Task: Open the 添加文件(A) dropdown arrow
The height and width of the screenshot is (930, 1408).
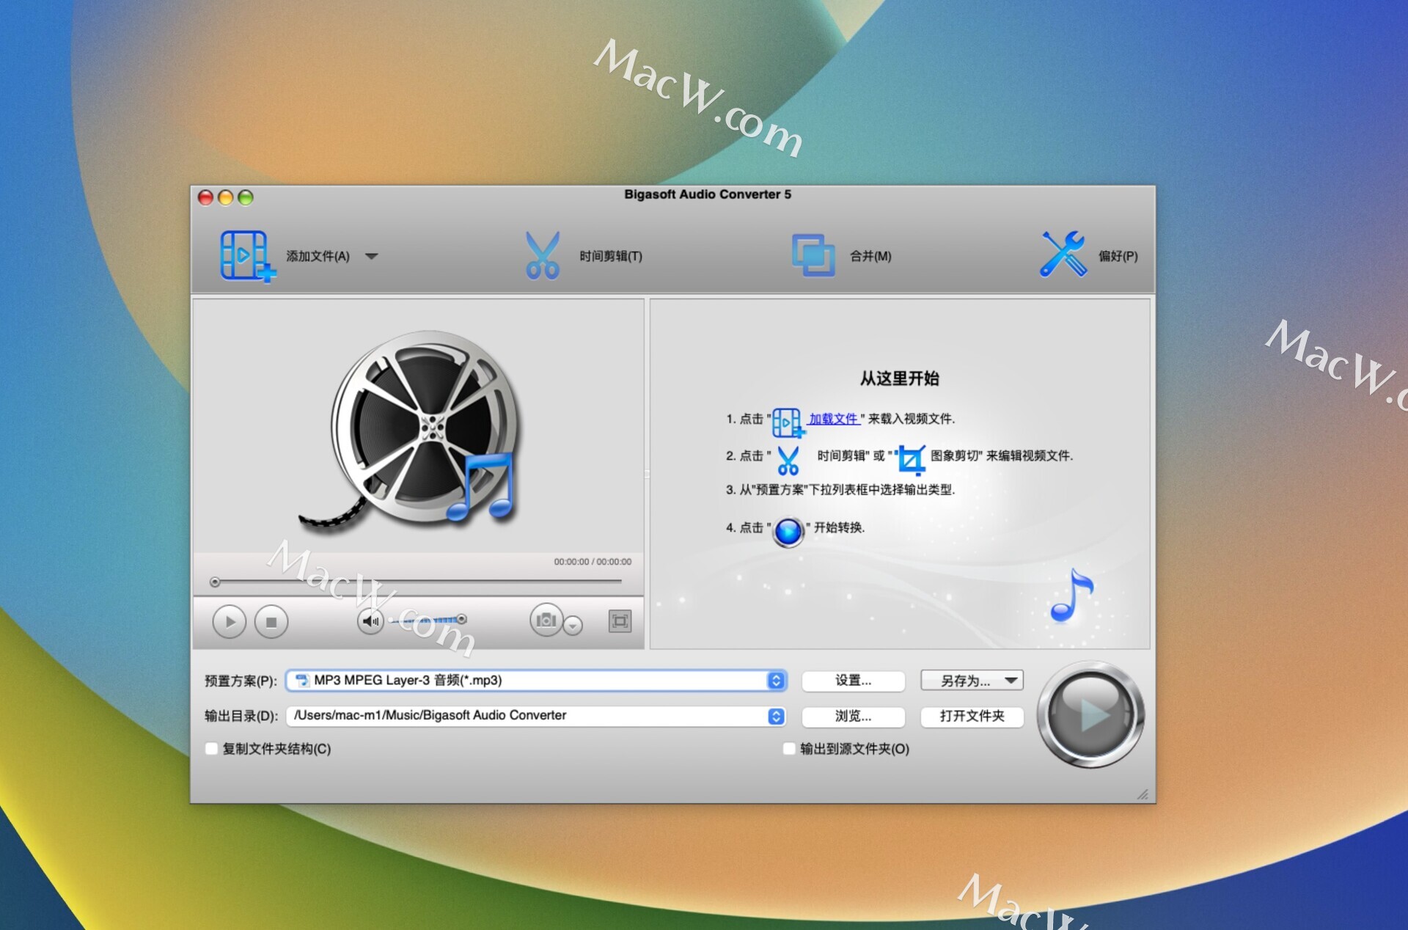Action: (x=372, y=257)
